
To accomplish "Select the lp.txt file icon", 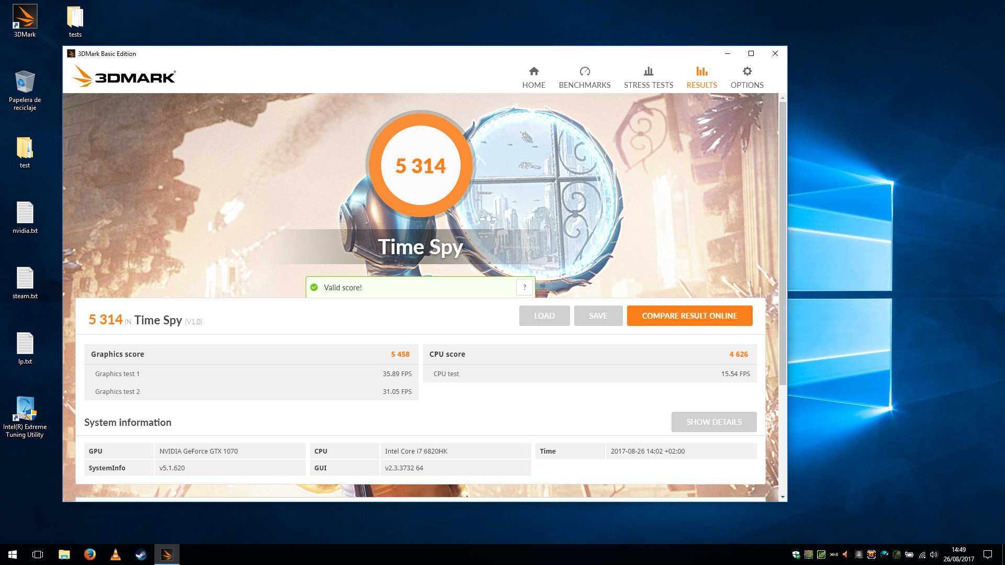I will click(25, 348).
